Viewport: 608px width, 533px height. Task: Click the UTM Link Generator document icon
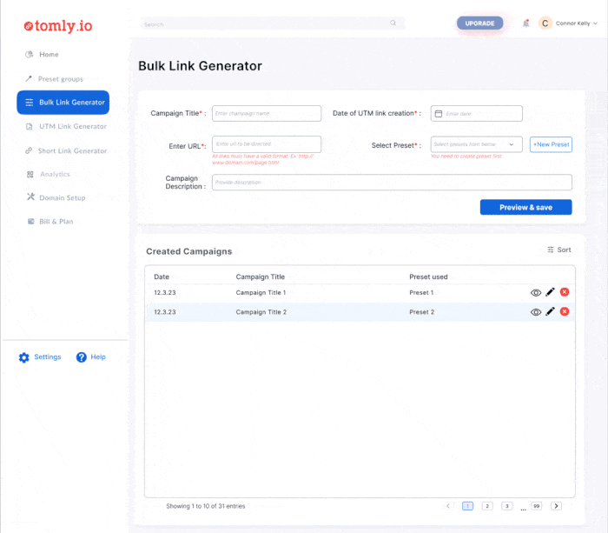29,127
